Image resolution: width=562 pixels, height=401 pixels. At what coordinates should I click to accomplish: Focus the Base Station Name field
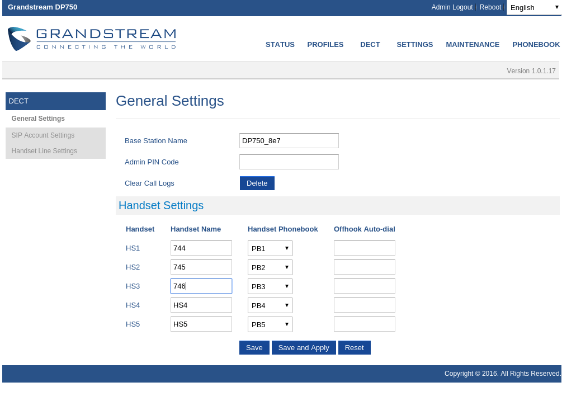coord(289,140)
